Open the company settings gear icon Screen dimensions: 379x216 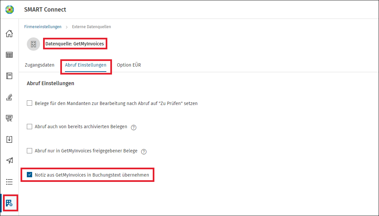pyautogui.click(x=9, y=203)
